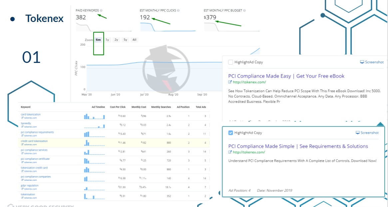Click the ad timeline chart for Spreedly
Image resolution: width=388 pixels, height=207 pixels.
[95, 125]
